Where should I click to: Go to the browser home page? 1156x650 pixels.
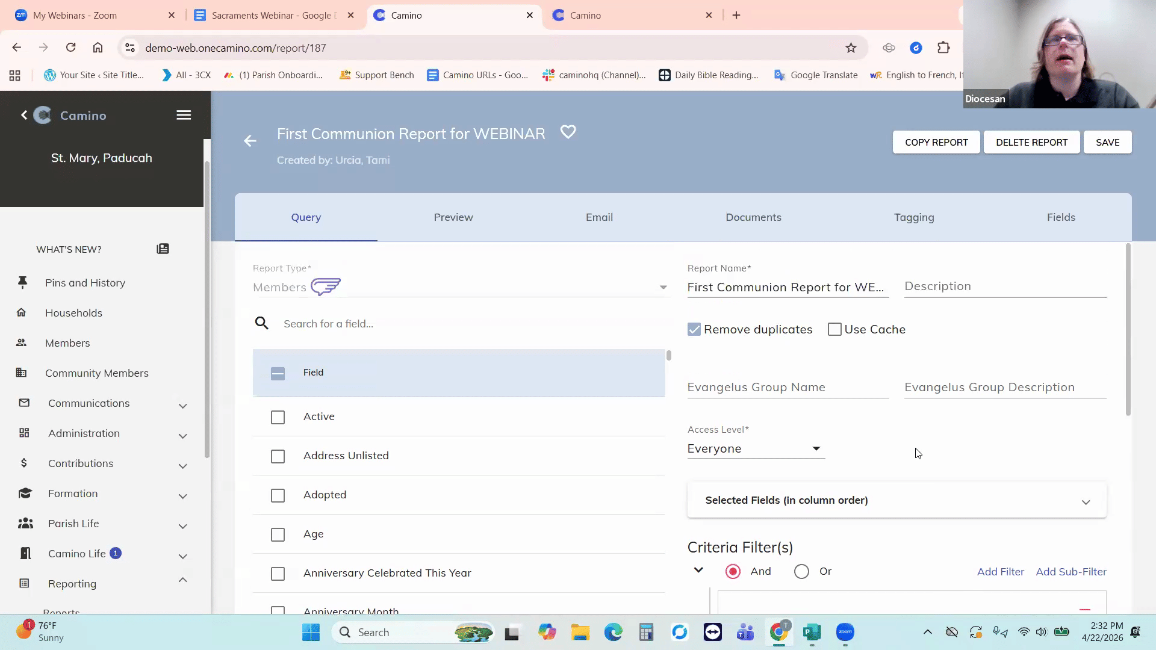click(98, 48)
